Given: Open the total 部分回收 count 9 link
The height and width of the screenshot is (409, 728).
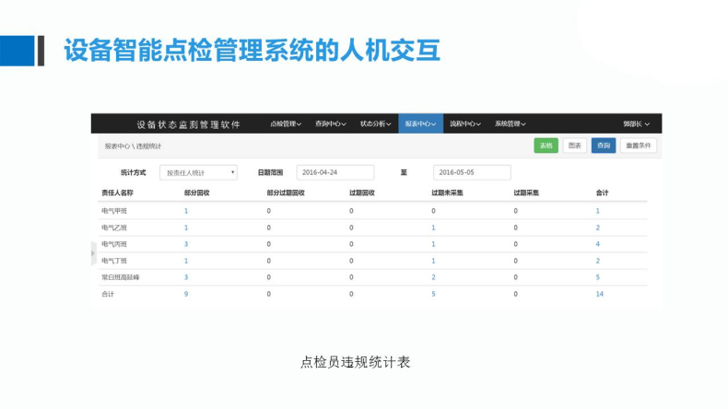Looking at the screenshot, I should pos(186,294).
